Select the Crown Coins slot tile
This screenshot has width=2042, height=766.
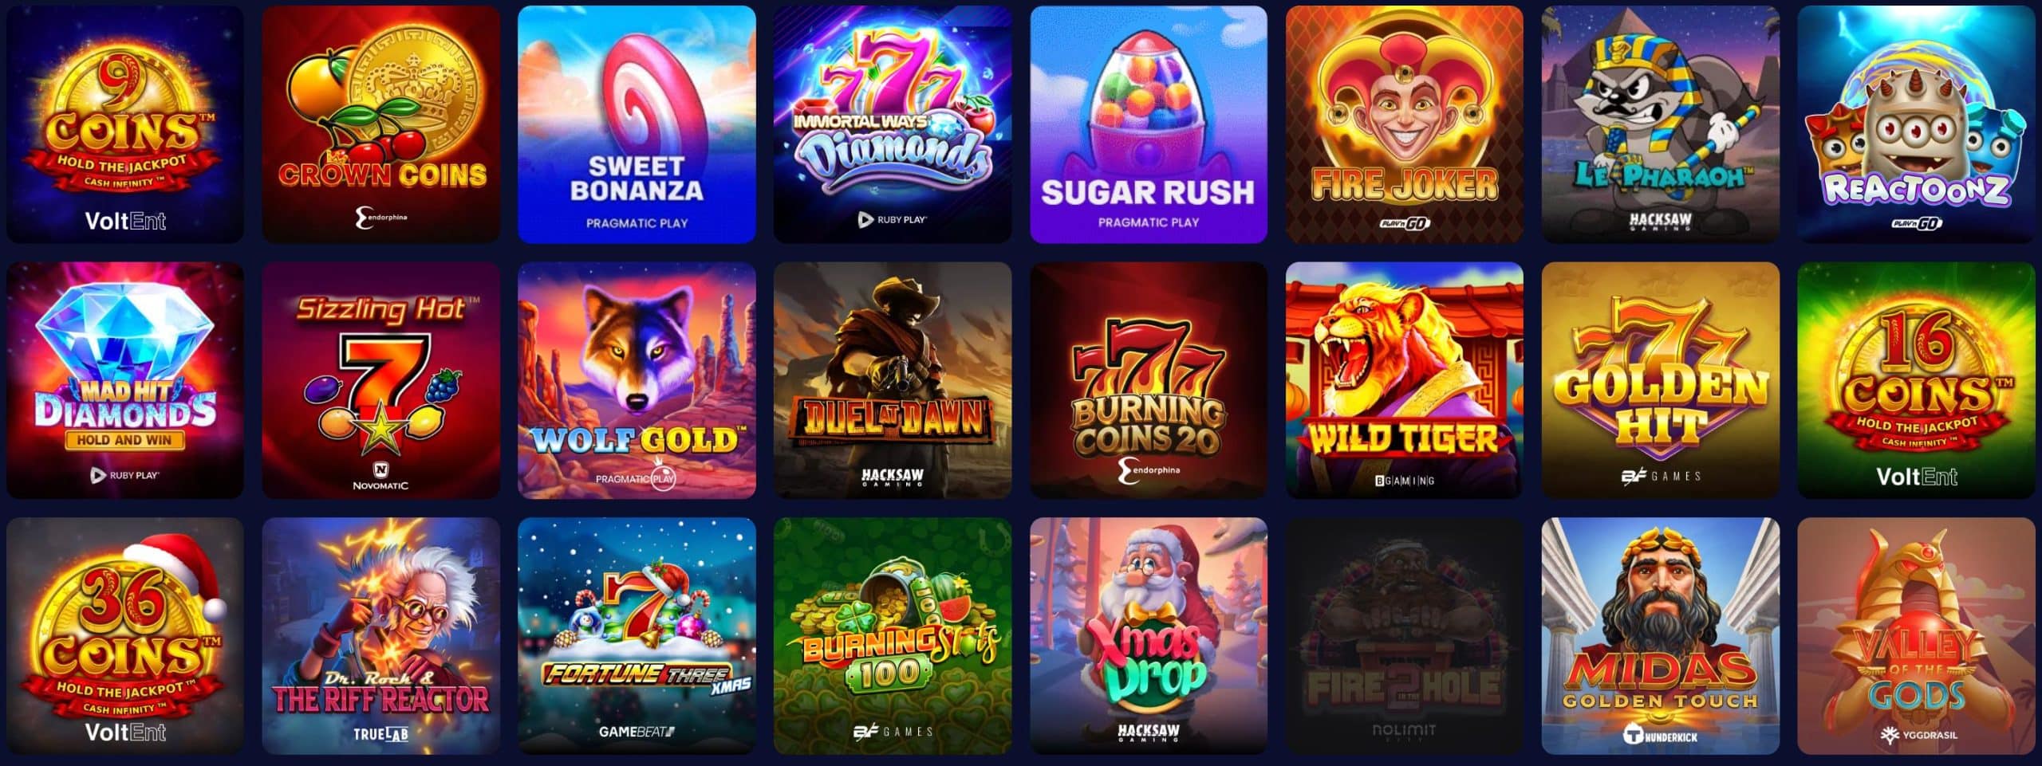tap(381, 124)
